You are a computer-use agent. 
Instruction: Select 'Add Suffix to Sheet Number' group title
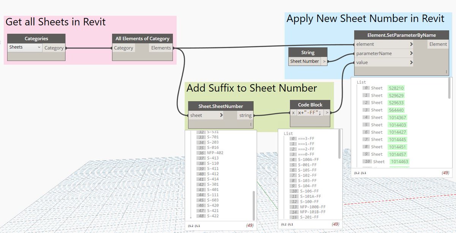click(252, 88)
